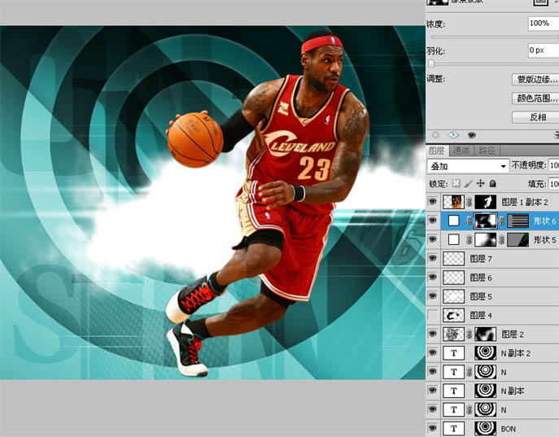Load selection from mask dotted-circle icon
This screenshot has width=559, height=437.
435,135
